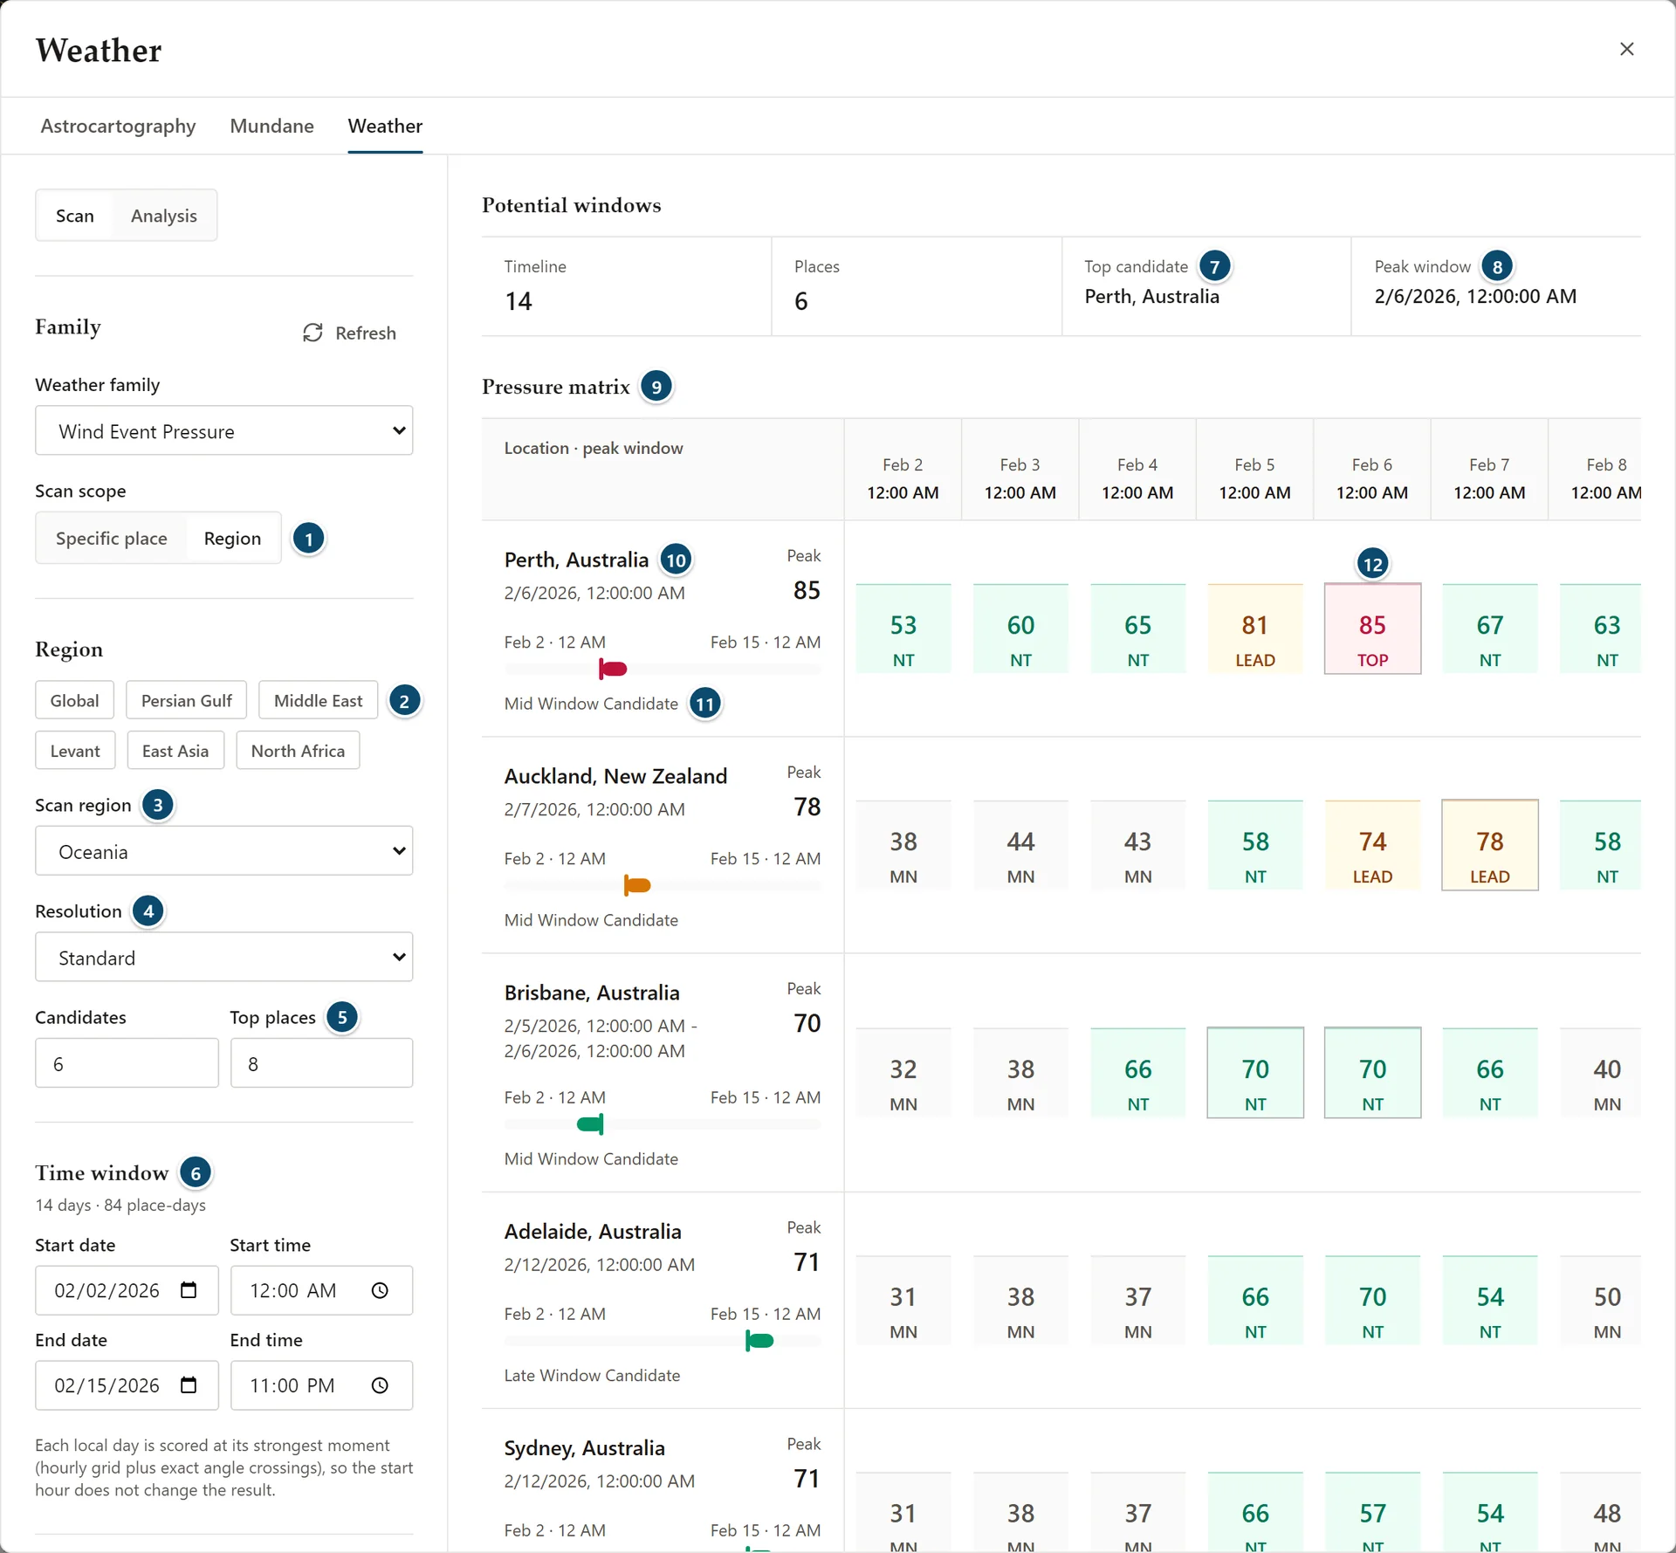Select Auckland's Feb 7 LEAD 78 cell
Screen dimensions: 1676x1553
click(x=1490, y=846)
